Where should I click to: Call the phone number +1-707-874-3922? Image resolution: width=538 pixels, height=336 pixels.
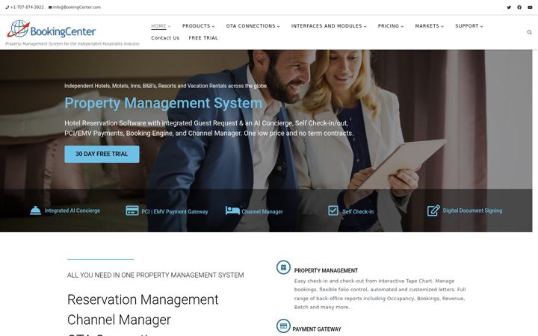click(27, 7)
